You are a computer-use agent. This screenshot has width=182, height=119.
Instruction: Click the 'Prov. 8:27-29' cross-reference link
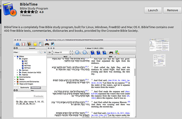[x=111, y=92]
